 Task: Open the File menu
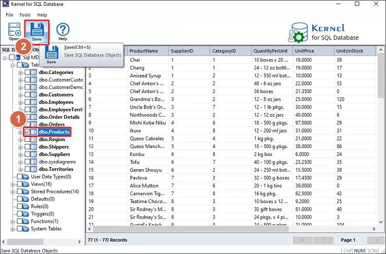pos(9,15)
